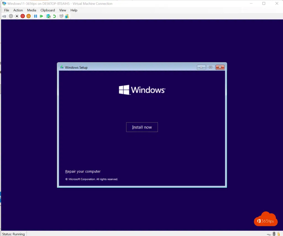The height and width of the screenshot is (236, 283).
Task: Create a checkpoint using toolbar icon
Action: [x=49, y=16]
